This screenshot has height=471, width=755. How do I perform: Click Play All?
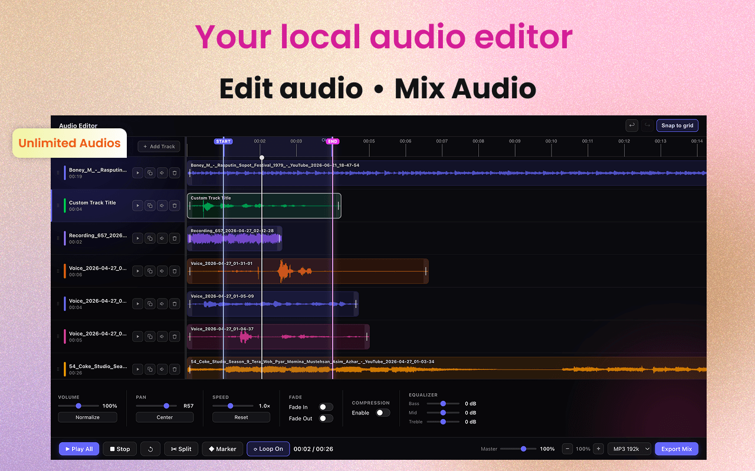79,449
